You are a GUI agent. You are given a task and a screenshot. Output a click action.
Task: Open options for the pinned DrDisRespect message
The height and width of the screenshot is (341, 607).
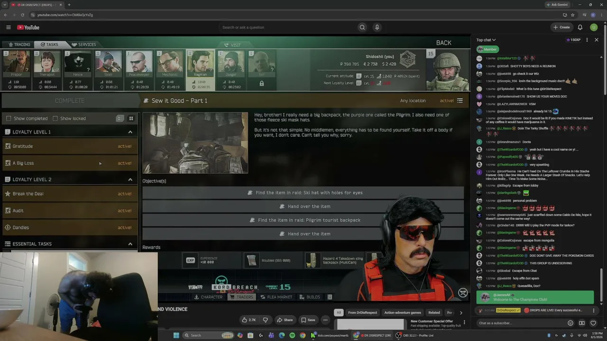(x=593, y=310)
